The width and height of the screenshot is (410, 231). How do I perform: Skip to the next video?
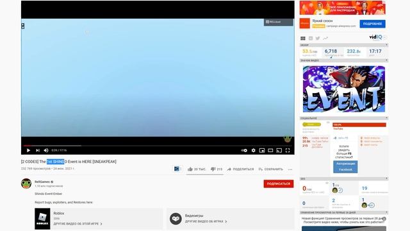pos(38,150)
